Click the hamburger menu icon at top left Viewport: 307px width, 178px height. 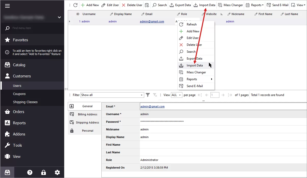coord(7,6)
